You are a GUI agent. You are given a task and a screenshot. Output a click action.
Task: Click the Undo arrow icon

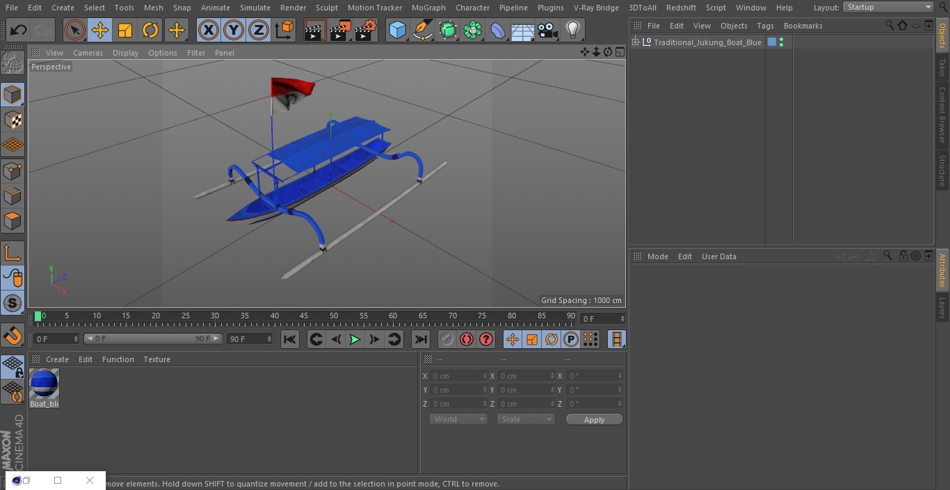(x=19, y=31)
